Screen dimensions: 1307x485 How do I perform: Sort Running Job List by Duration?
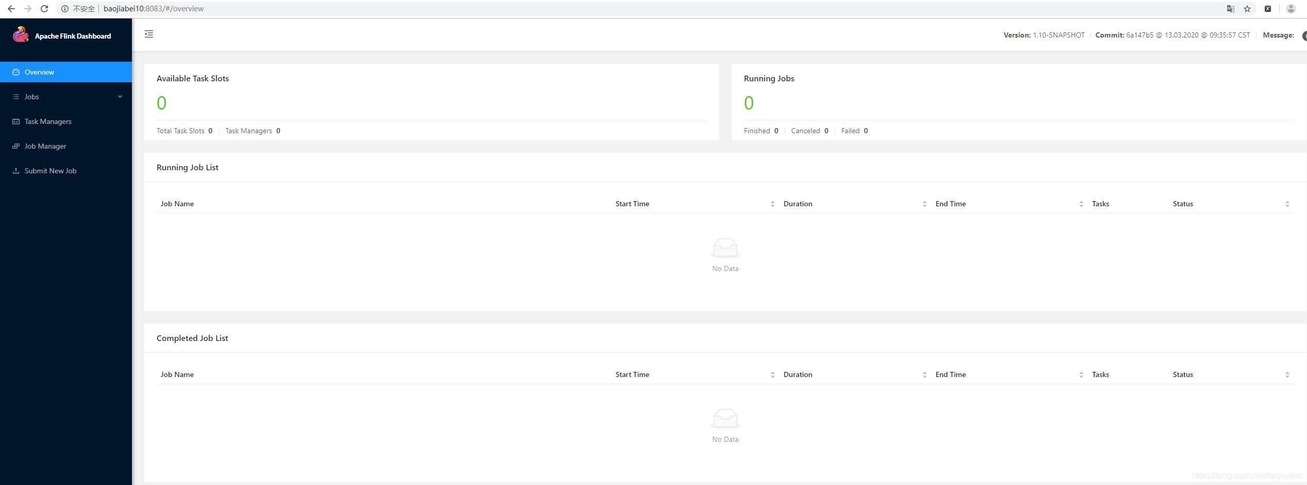click(925, 204)
